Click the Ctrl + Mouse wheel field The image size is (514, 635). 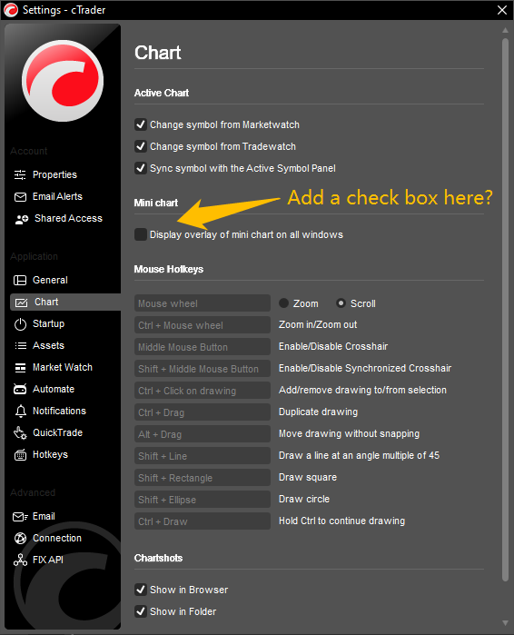point(203,325)
